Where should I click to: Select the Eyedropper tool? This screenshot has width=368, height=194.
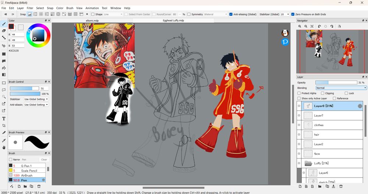[x=4, y=140]
